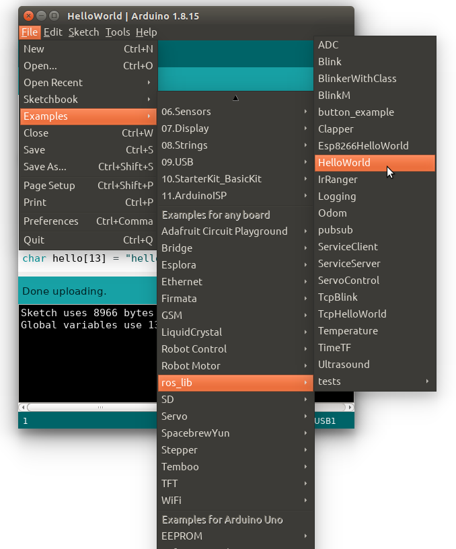Expand 07.Display examples
Image resolution: width=456 pixels, height=549 pixels.
235,129
